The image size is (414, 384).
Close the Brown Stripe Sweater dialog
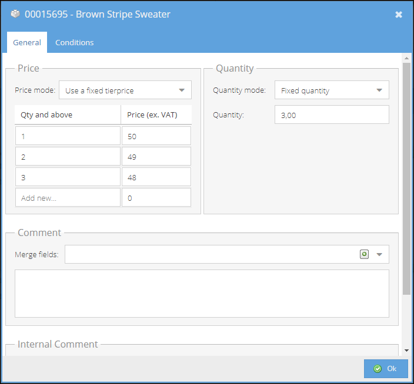[399, 15]
